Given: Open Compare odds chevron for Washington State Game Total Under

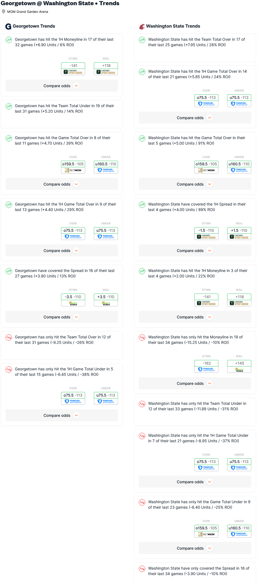Looking at the screenshot, I should (x=210, y=548).
